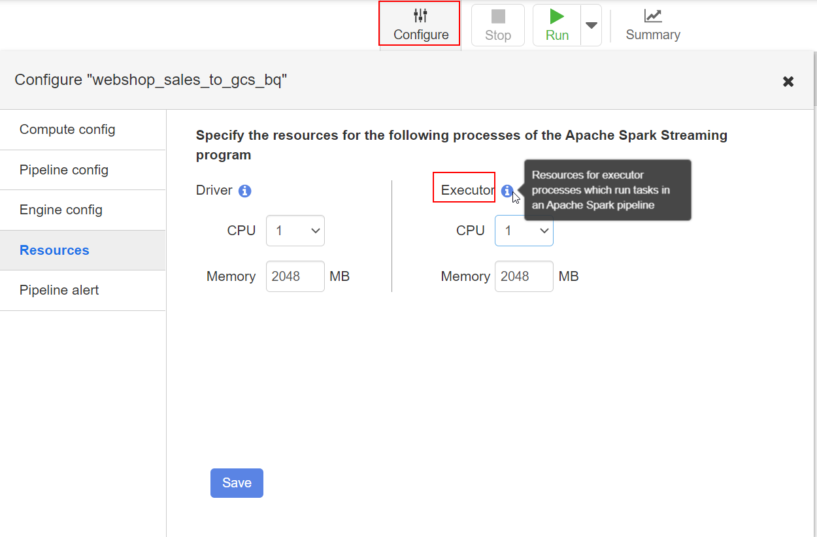Click the Executor section label
817x537 pixels.
point(467,190)
